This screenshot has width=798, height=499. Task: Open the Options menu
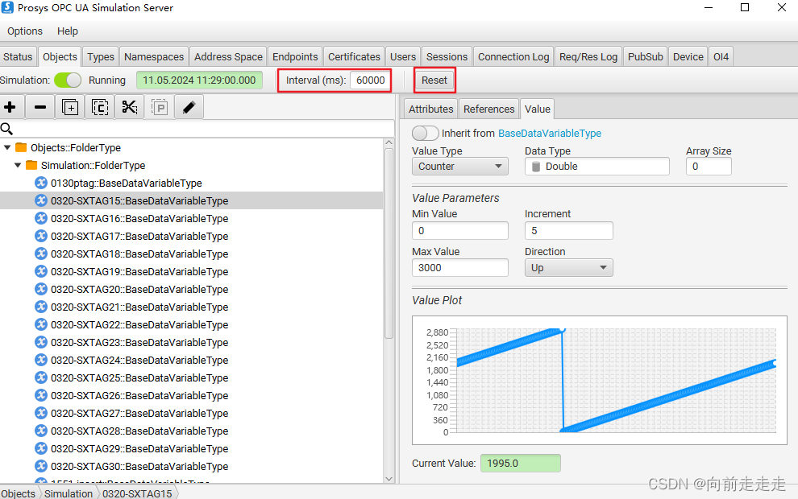24,31
